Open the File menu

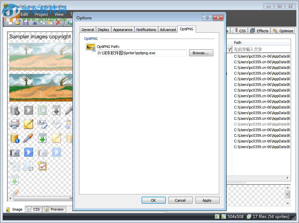[11, 14]
